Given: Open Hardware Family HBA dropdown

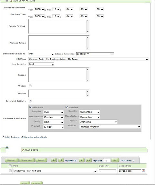Looking at the screenshot, I should pyautogui.click(x=53, y=122).
